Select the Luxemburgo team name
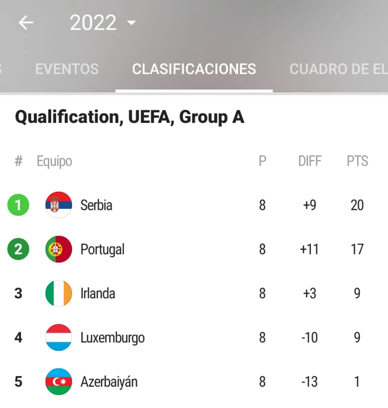Viewport: 388px width, 408px height. tap(112, 337)
